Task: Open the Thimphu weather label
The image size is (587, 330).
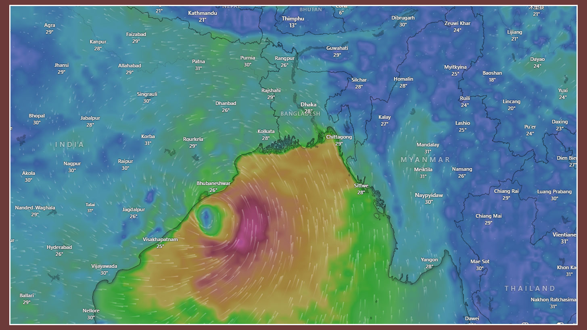Action: 293,19
